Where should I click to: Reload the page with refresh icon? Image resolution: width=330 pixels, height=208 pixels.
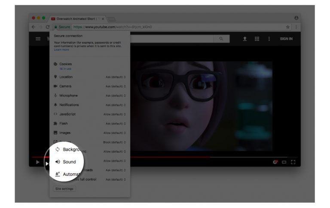[x=48, y=27]
